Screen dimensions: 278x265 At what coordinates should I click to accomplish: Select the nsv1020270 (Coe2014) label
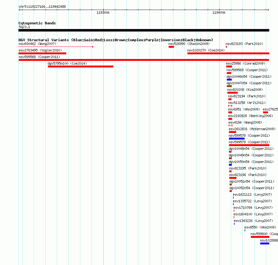(206, 50)
